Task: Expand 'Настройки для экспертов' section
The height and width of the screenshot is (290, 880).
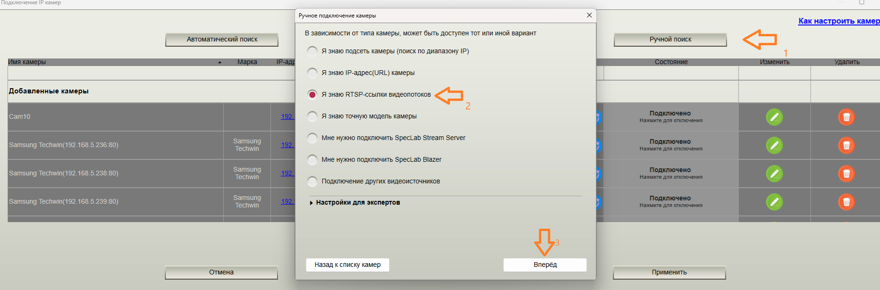Action: (x=355, y=202)
